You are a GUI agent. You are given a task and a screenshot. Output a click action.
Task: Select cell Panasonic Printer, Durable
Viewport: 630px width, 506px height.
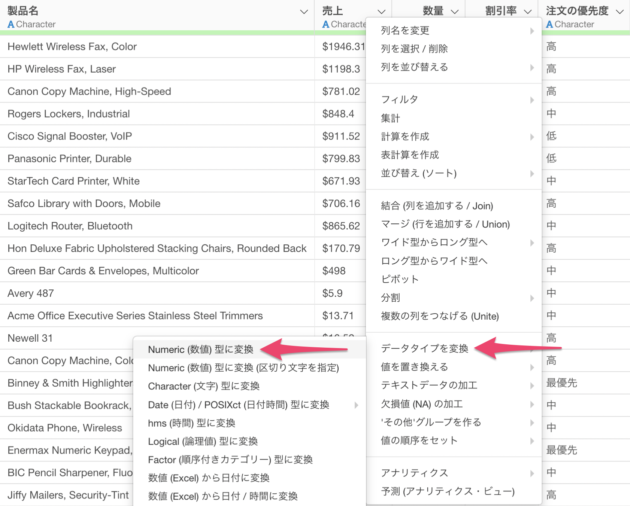(x=69, y=159)
